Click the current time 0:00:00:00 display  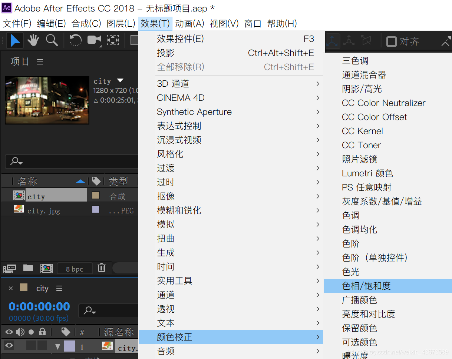39,306
